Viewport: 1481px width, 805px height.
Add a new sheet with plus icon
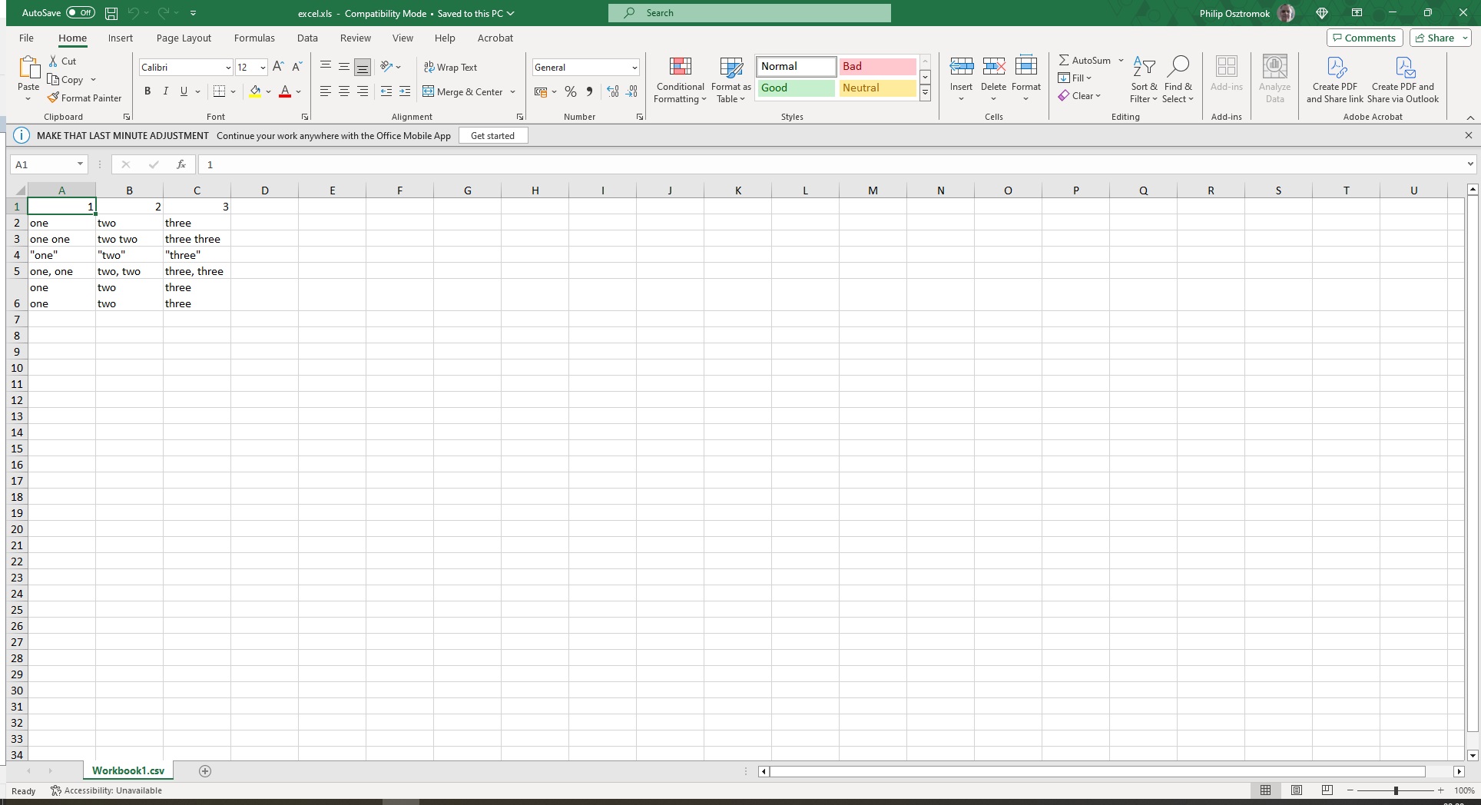[205, 771]
